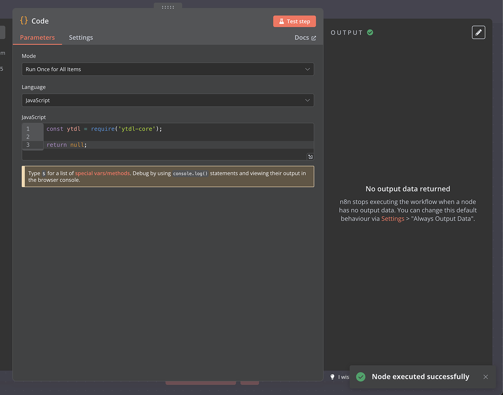The image size is (503, 395).
Task: Click the Settings link in the output hint
Action: pos(392,218)
